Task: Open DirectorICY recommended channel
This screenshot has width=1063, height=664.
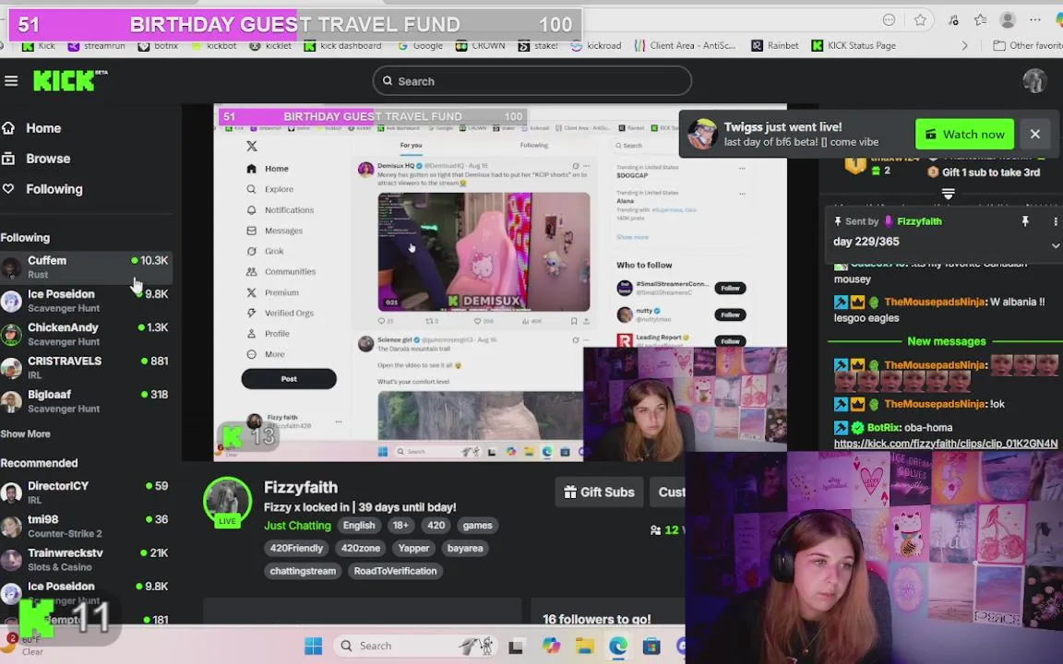Action: click(86, 492)
